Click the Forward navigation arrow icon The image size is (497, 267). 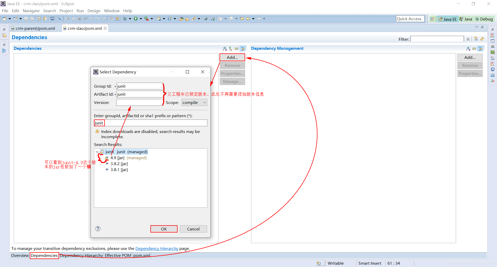(x=259, y=19)
